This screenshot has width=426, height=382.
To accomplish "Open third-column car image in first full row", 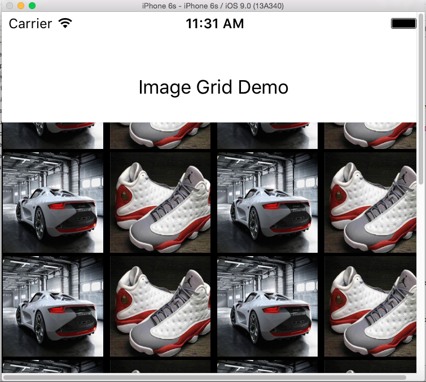I will (x=267, y=203).
